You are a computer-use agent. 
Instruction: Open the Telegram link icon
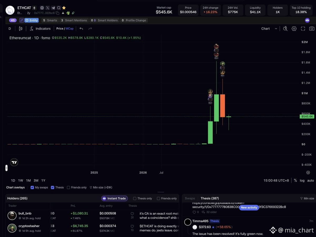coord(53,8)
